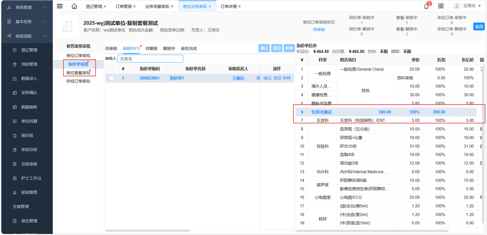This screenshot has height=235, width=487.
Task: Close the 订单管理 tab
Action: (134, 6)
